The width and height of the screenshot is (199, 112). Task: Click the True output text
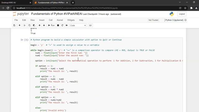tap(33, 33)
